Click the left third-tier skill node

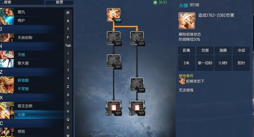(114, 61)
